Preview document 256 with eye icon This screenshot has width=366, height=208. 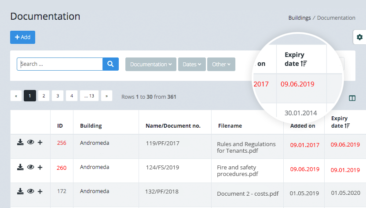pos(31,142)
